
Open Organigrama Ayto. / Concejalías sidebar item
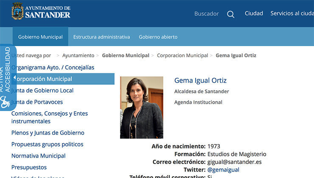point(53,67)
